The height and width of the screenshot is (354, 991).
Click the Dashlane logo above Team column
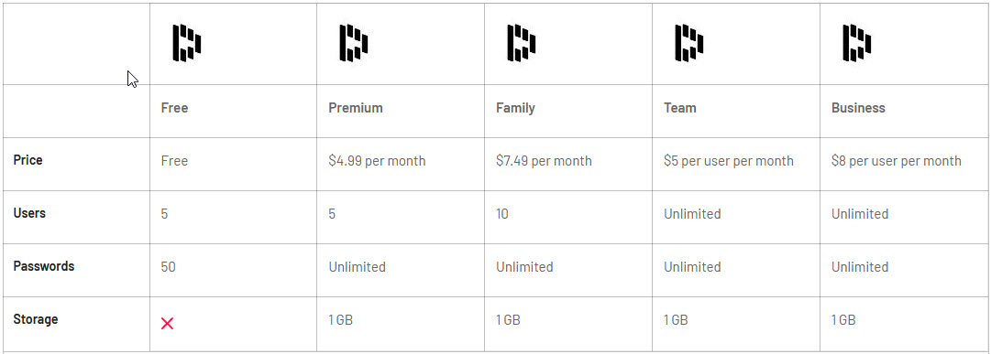(688, 43)
